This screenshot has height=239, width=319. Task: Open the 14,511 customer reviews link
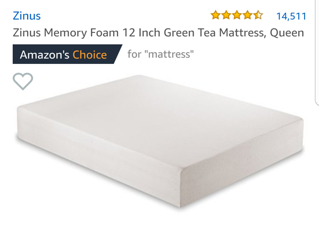tap(291, 17)
